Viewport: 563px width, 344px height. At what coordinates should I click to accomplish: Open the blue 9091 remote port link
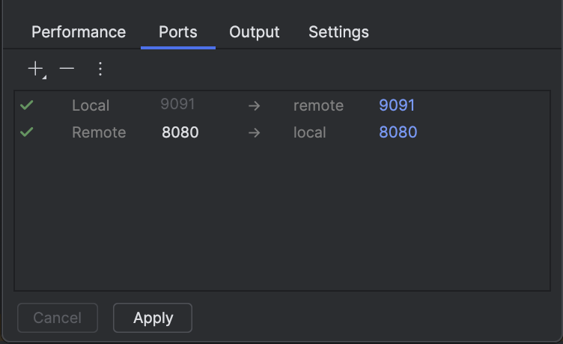[397, 105]
